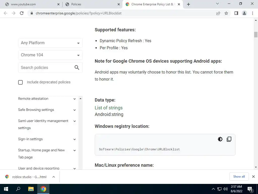Image resolution: width=258 pixels, height=194 pixels.
Task: Open the notifications action center
Action: coord(250,189)
